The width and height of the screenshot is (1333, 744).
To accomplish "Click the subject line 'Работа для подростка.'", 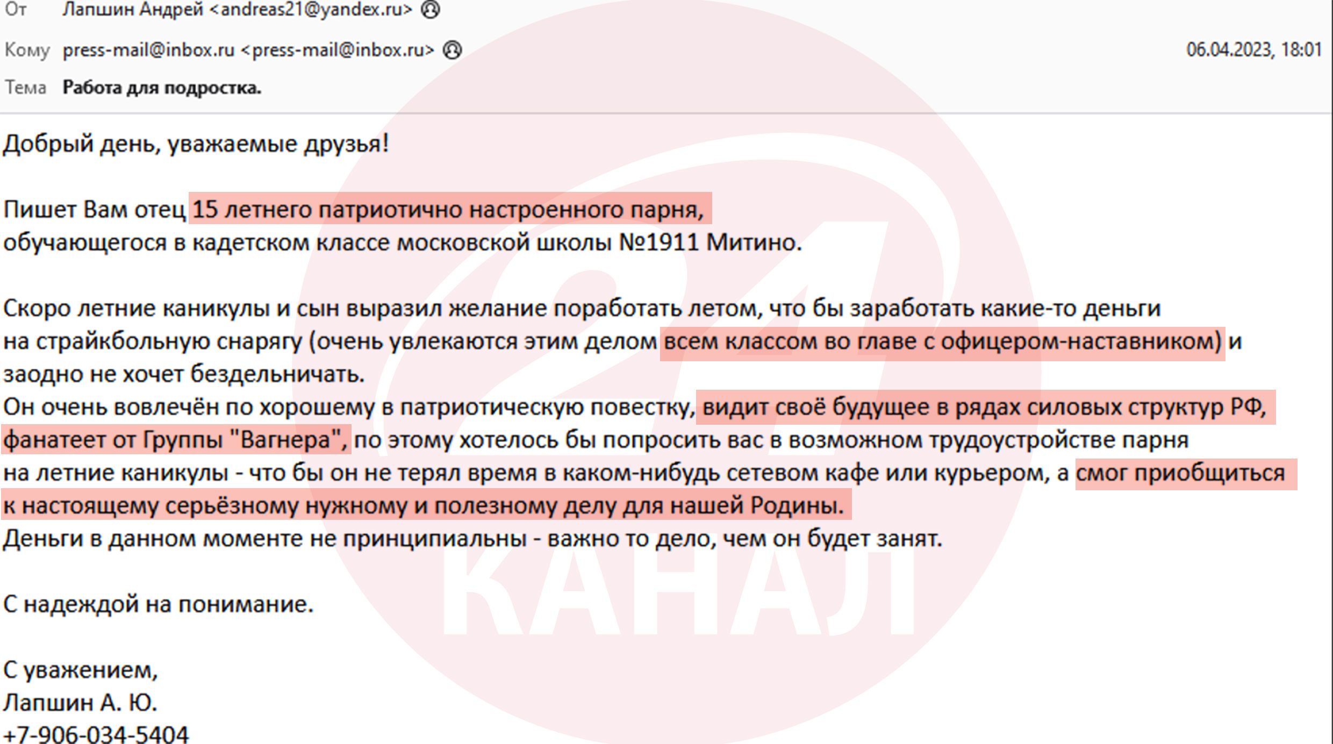I will point(162,88).
